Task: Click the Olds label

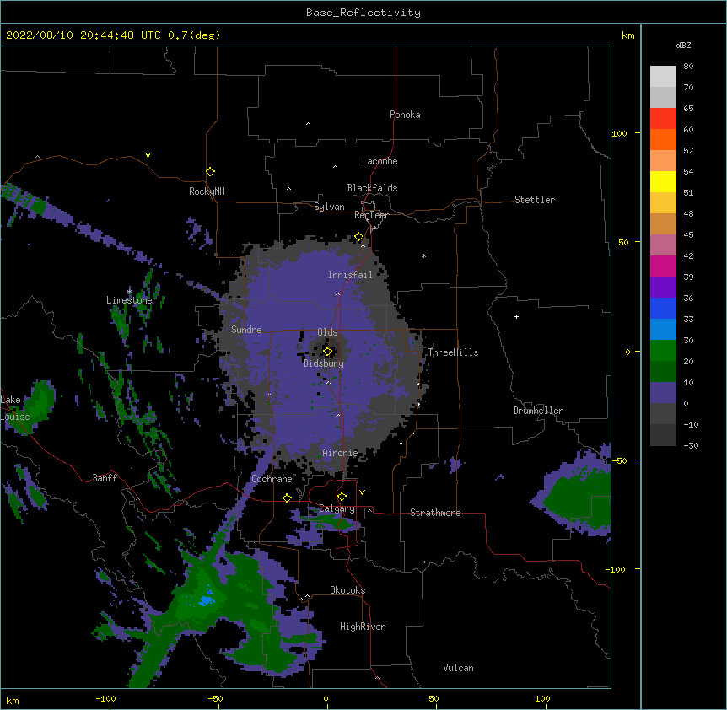Action: coord(327,332)
